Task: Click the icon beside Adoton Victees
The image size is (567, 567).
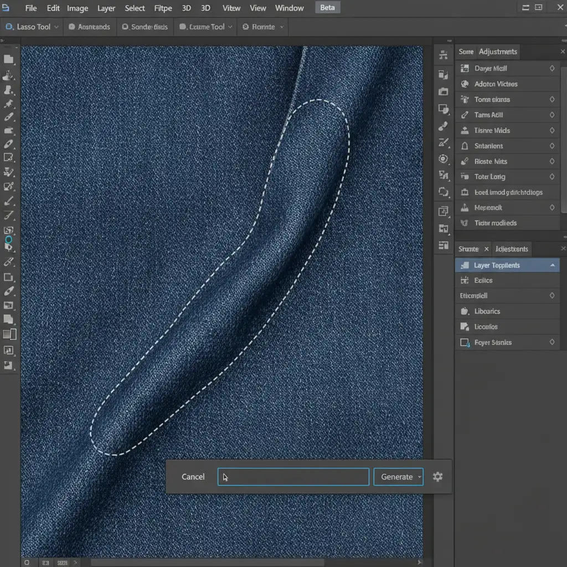Action: [465, 84]
